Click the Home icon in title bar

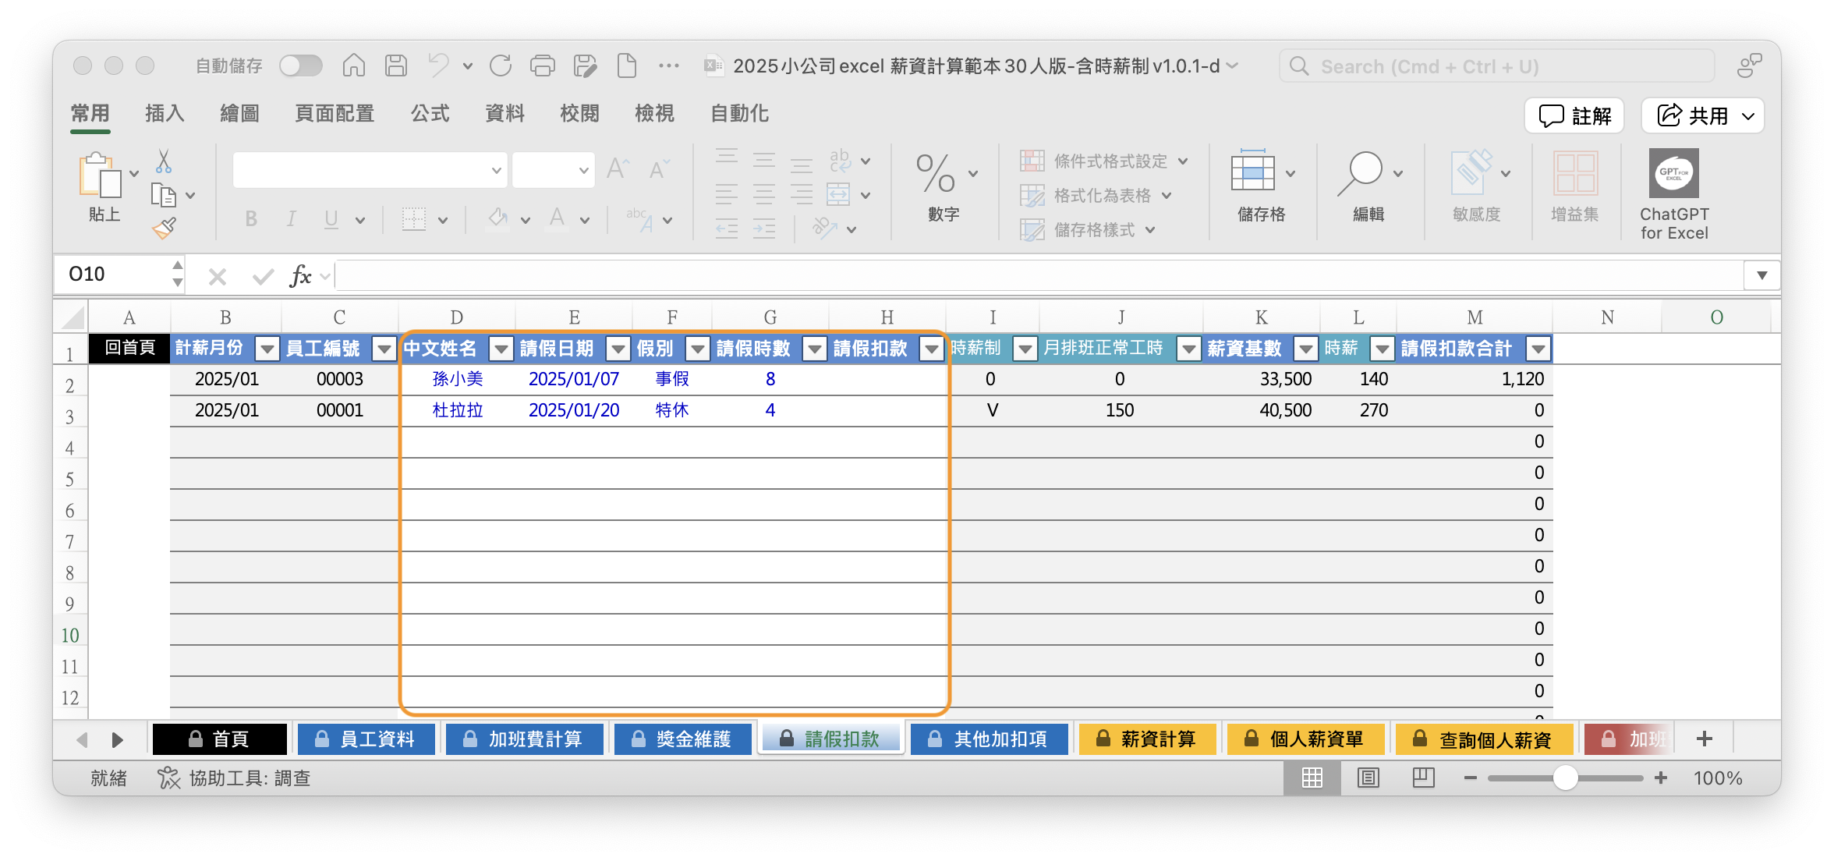pos(353,66)
